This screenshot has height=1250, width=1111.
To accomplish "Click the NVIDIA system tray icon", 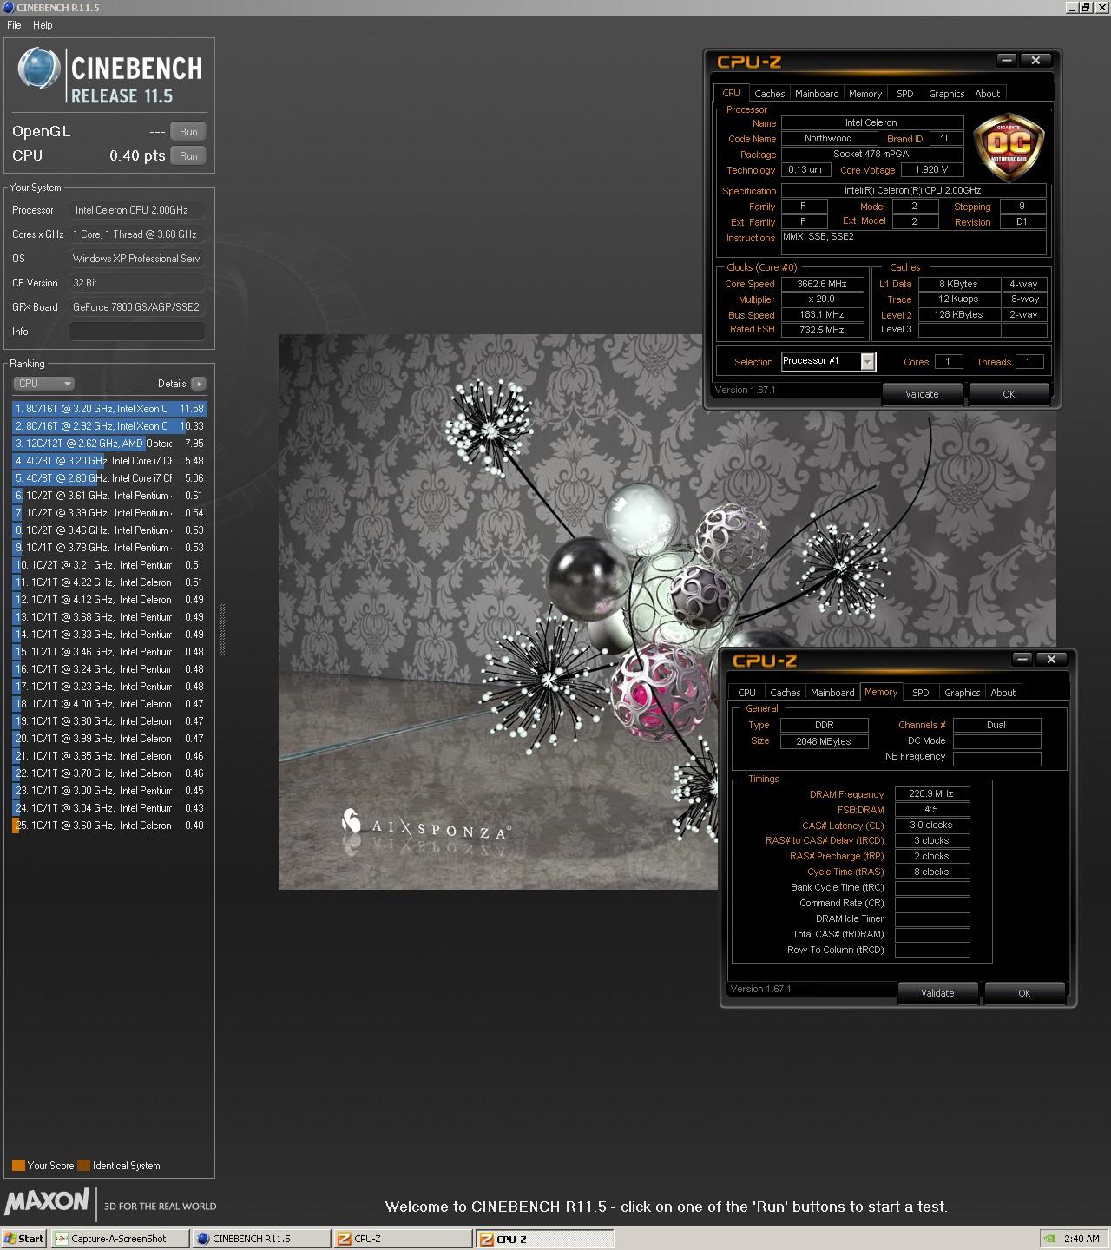I will (1051, 1239).
